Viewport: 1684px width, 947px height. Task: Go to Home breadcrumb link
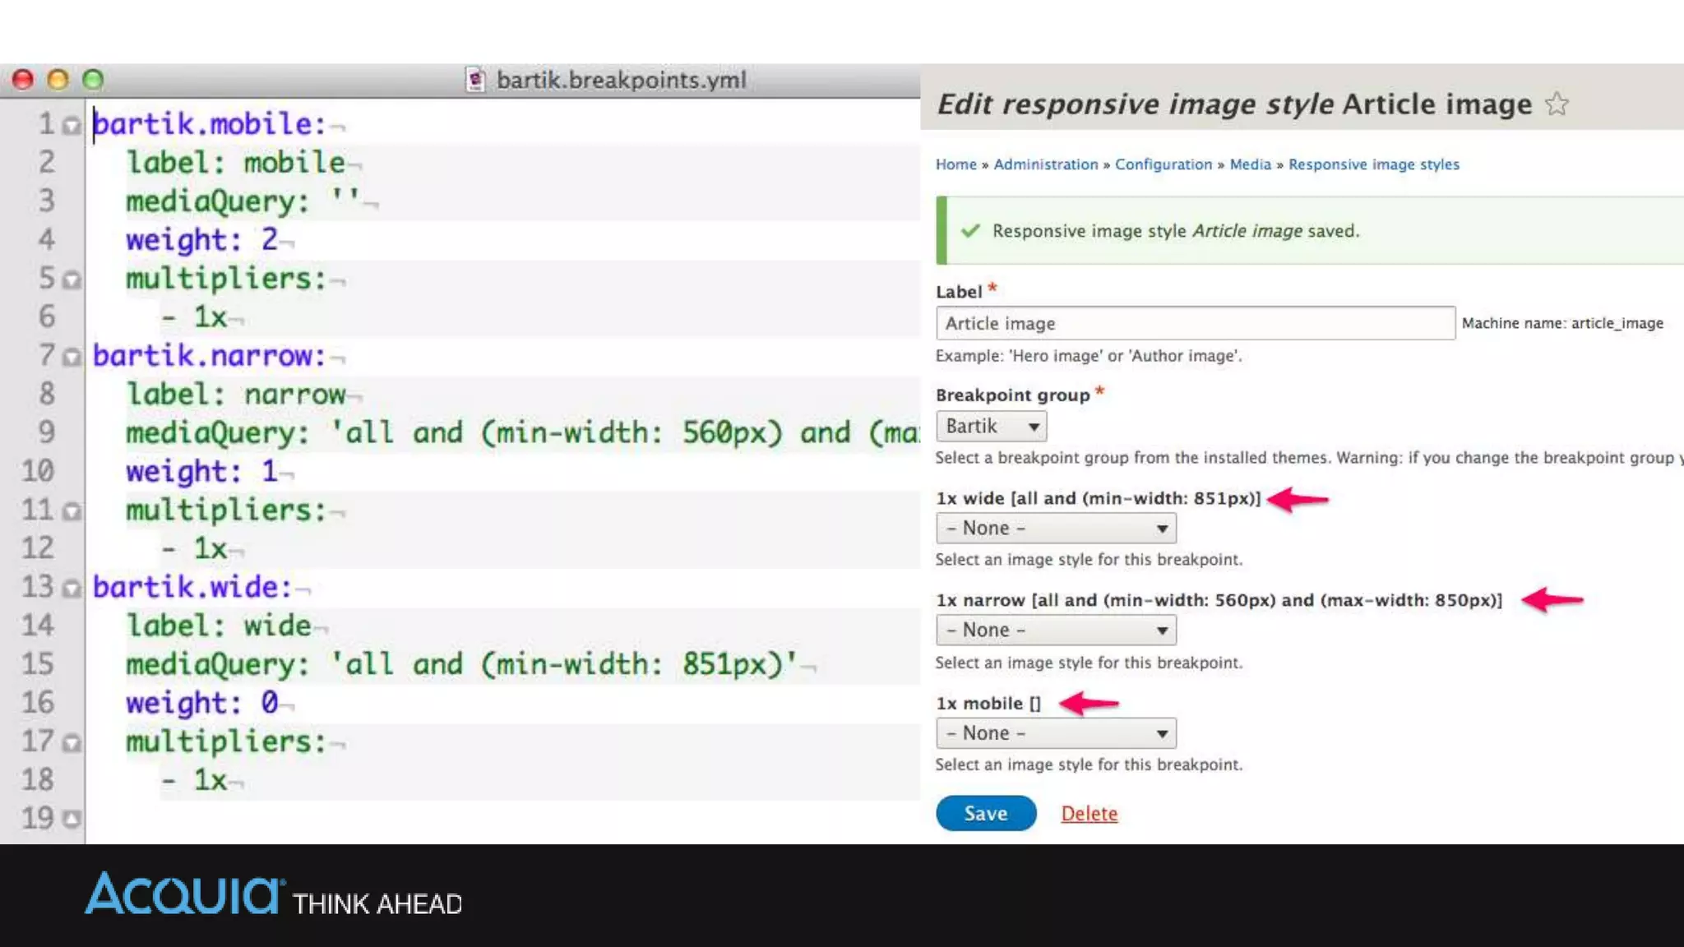pos(955,164)
